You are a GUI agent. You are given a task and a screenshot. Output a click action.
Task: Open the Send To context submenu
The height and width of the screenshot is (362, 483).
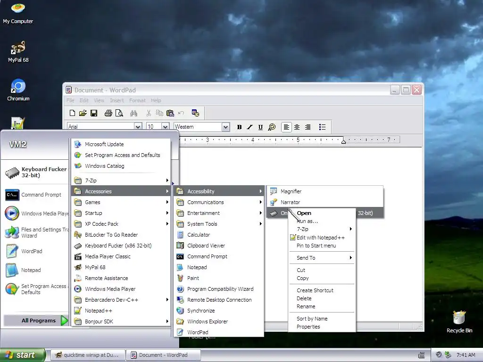[322, 258]
